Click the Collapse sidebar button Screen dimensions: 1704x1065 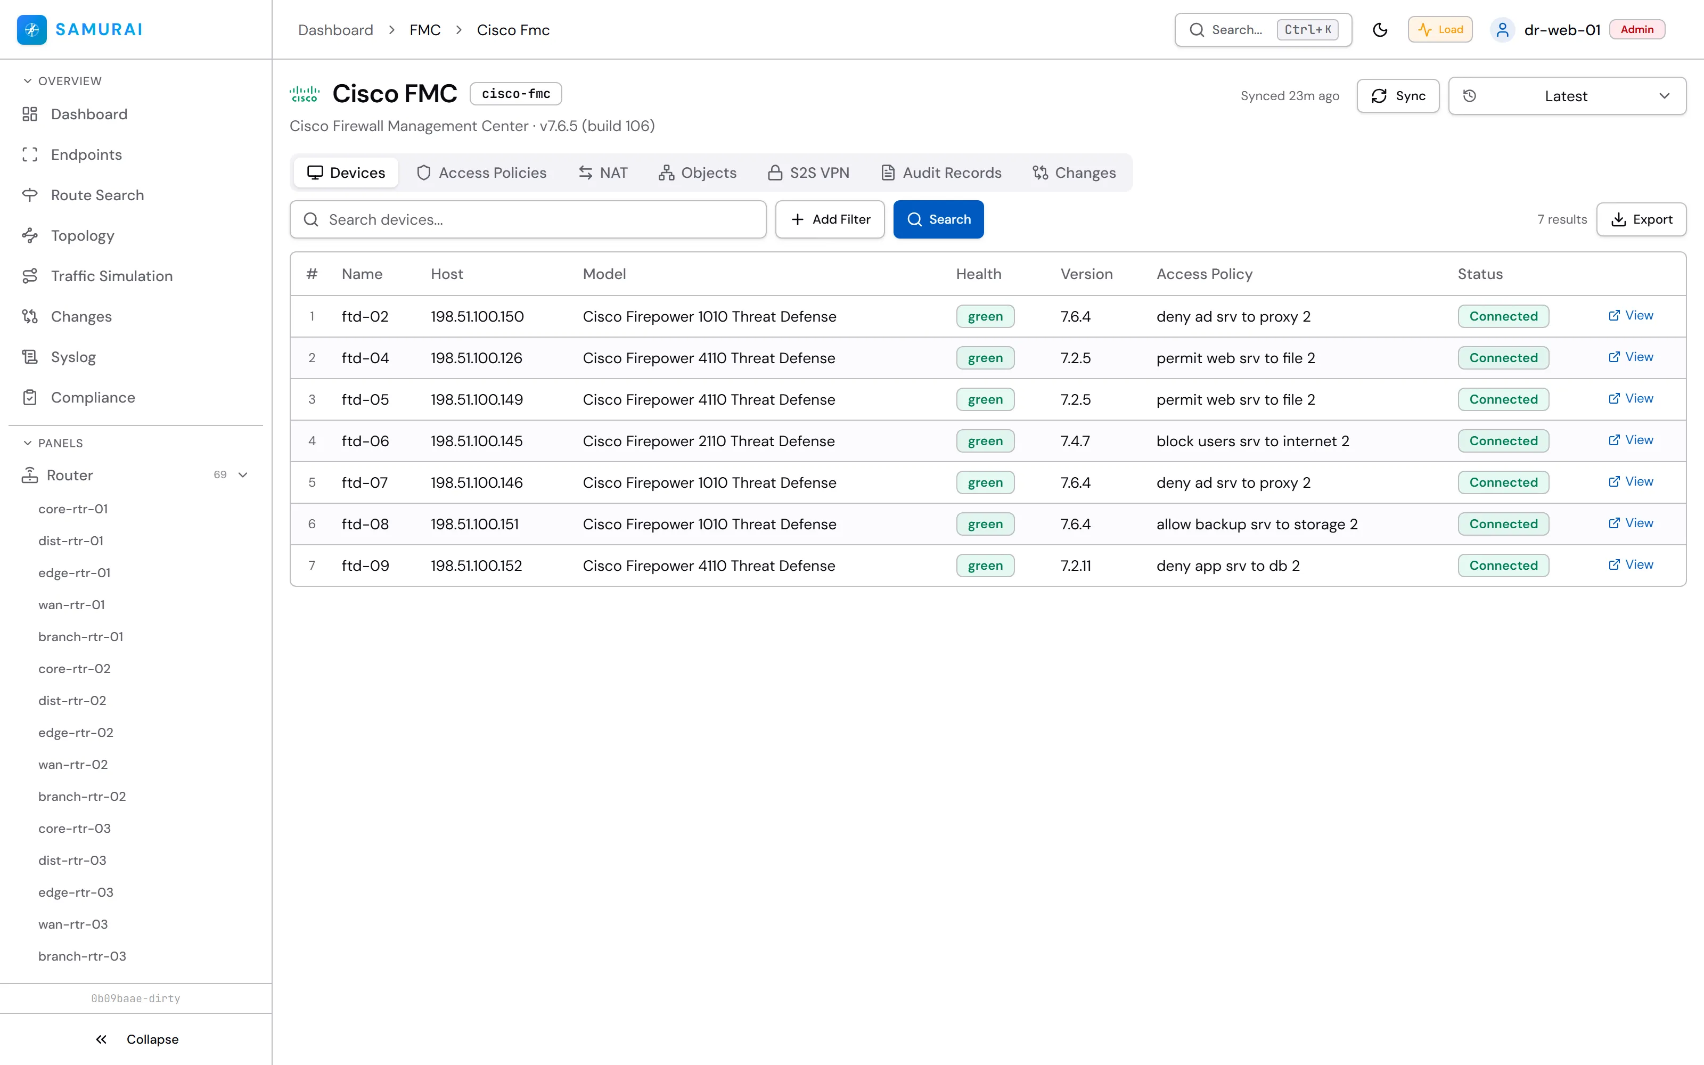[137, 1039]
